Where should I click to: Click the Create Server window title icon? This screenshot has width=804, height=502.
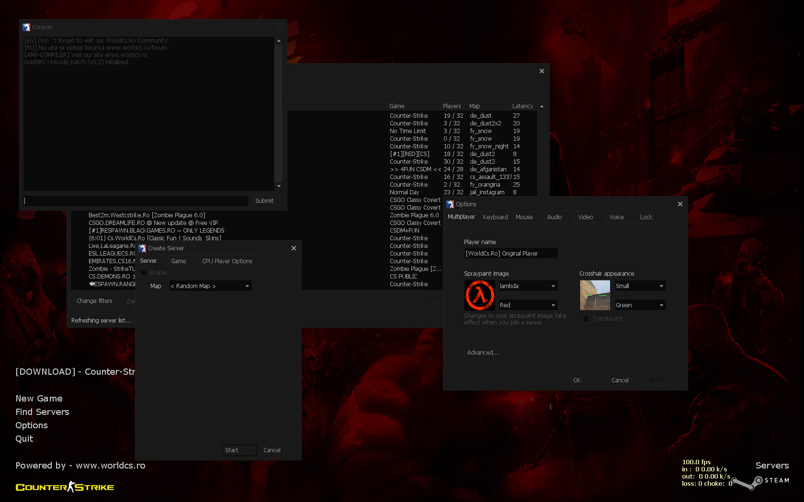pyautogui.click(x=142, y=248)
